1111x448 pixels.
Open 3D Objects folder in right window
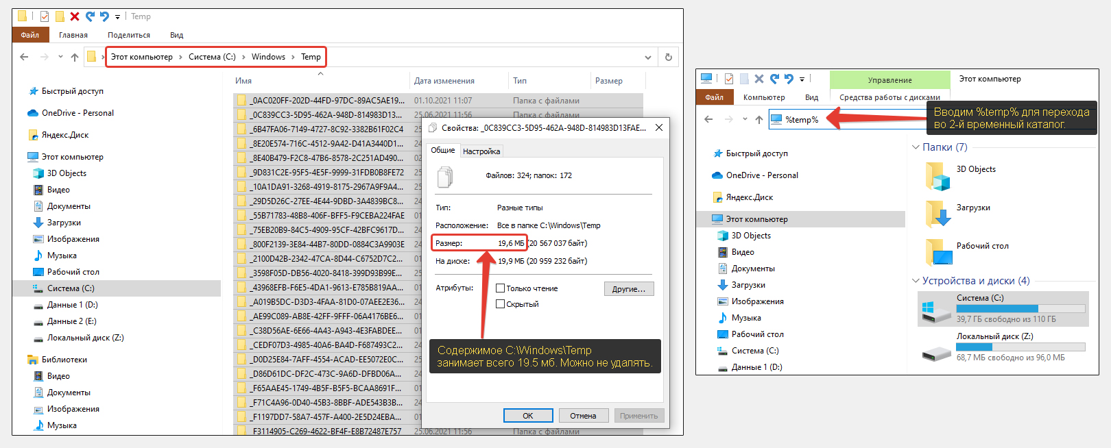[x=937, y=176]
